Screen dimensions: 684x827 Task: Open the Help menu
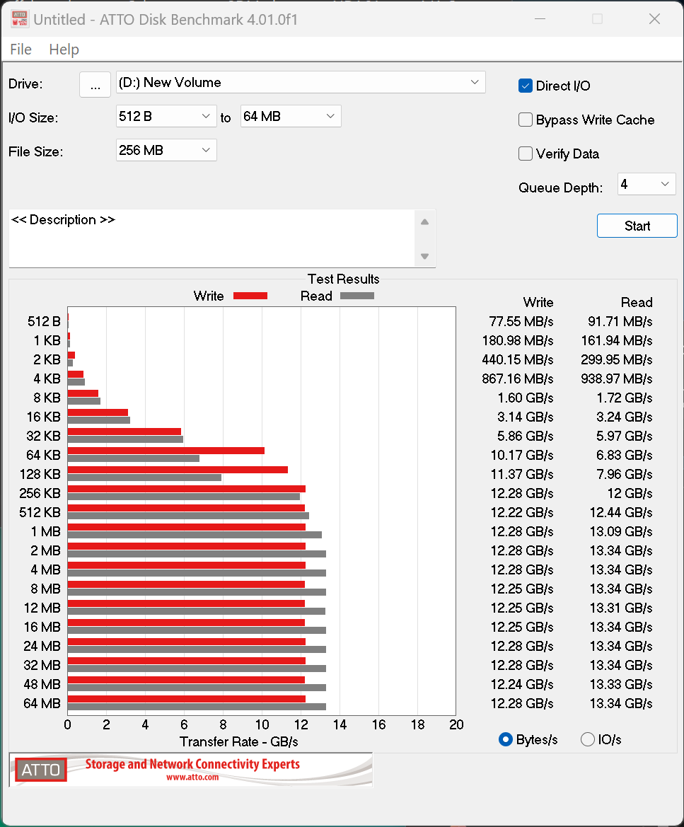coord(64,50)
